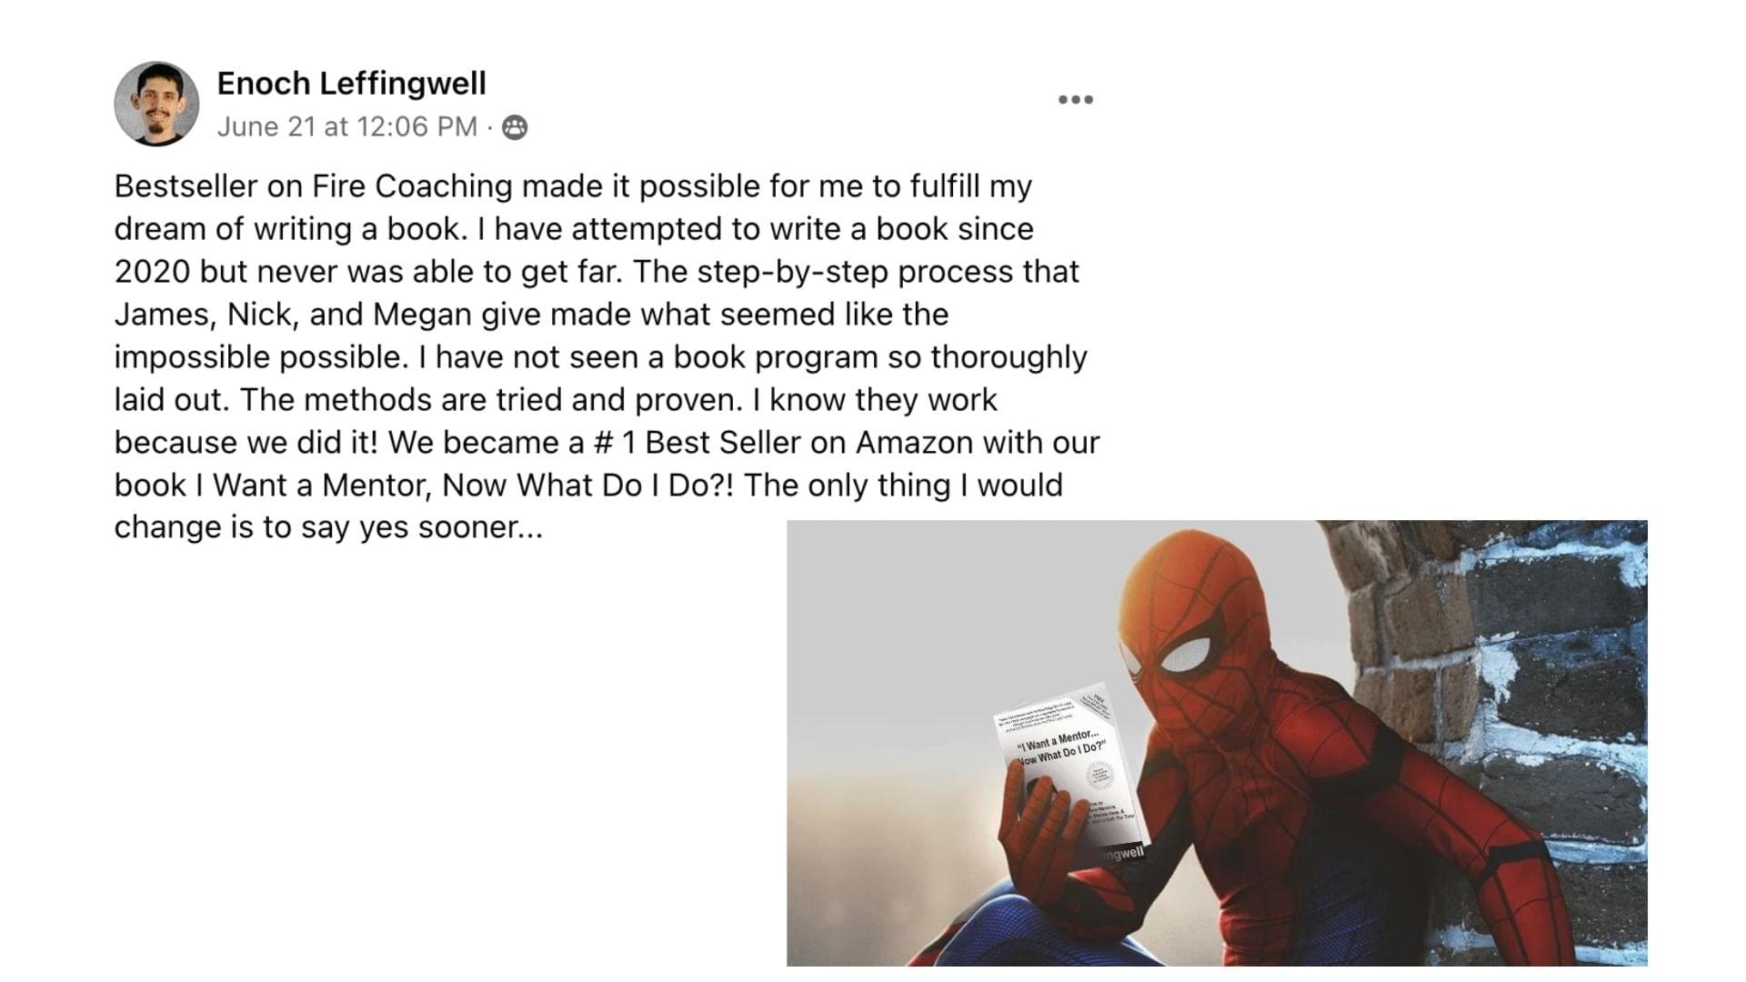Viewport: 1746px width, 982px height.
Task: Click Spider-Man's white mask eye
Action: pos(1185,656)
